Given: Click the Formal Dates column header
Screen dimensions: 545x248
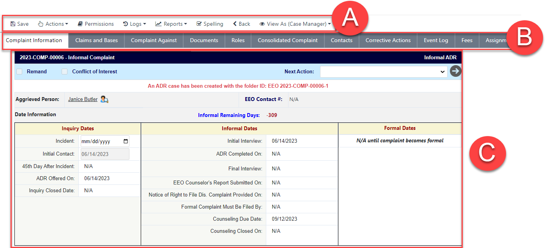Looking at the screenshot, I should click(400, 128).
